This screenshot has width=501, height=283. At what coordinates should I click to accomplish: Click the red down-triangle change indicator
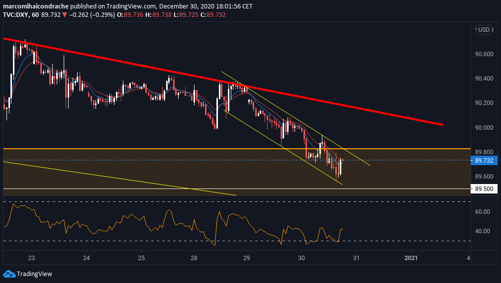click(65, 15)
